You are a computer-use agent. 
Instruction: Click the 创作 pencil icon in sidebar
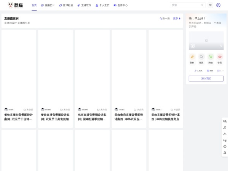click(x=192, y=57)
